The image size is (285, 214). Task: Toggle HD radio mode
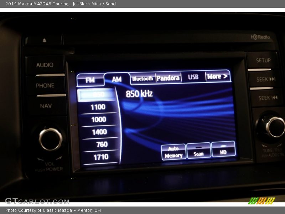[x=223, y=149]
